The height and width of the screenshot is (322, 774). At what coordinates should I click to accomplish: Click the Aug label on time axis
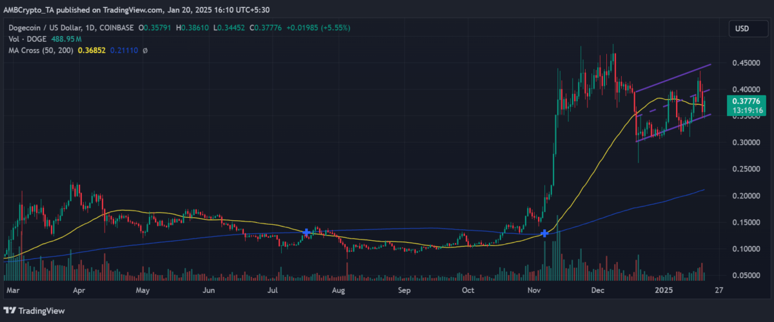pyautogui.click(x=338, y=290)
